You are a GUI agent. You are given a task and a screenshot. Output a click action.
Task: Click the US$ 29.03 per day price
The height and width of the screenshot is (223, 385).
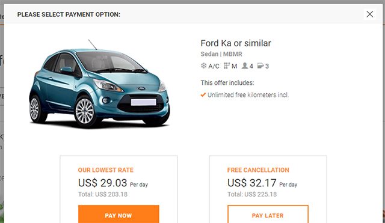(x=113, y=183)
